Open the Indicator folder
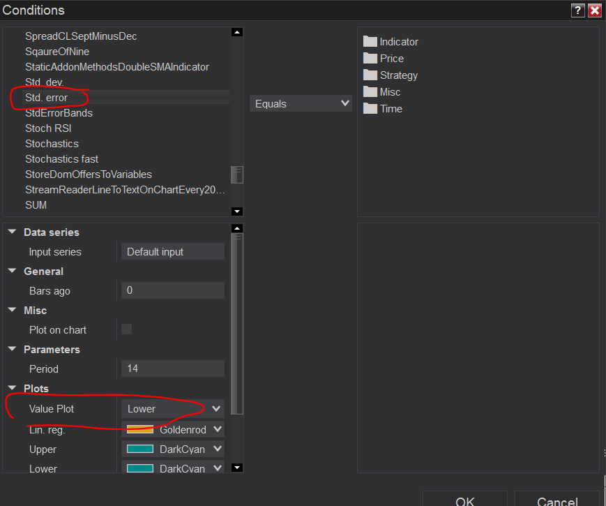 coord(391,42)
